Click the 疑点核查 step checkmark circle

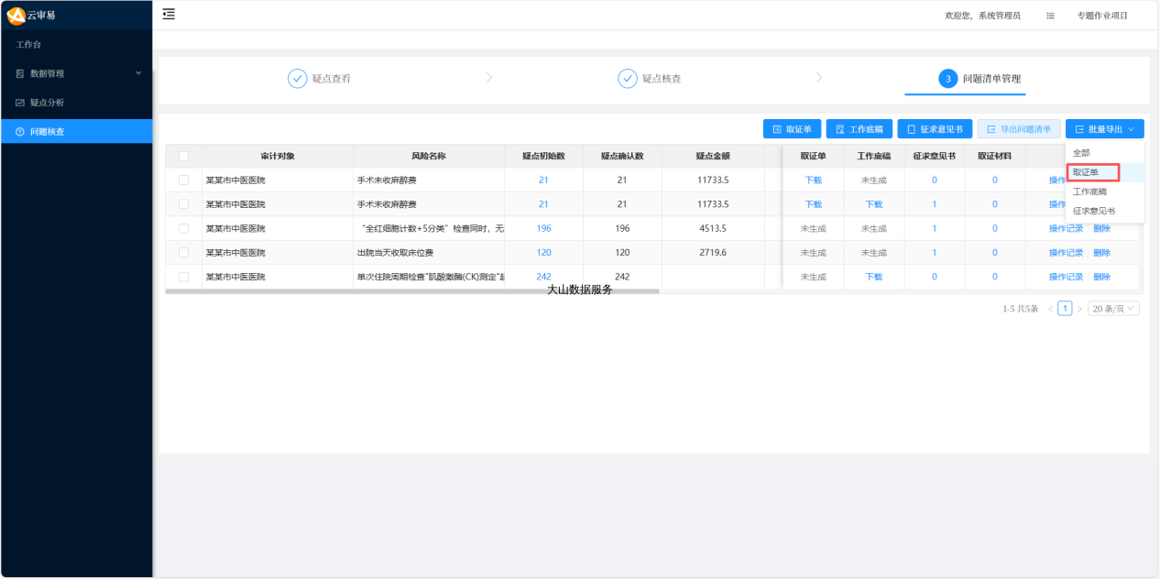(628, 79)
